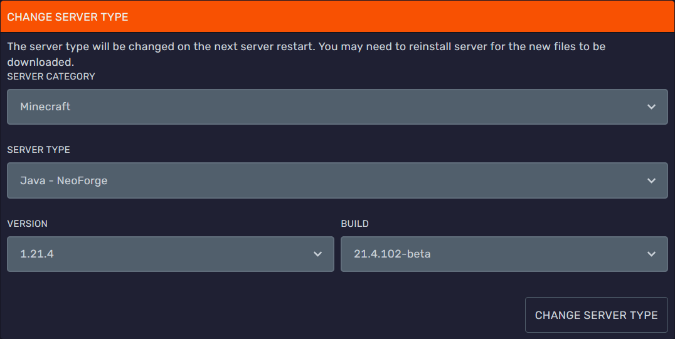The height and width of the screenshot is (339, 675).
Task: Expand the Server Type combo box
Action: [x=337, y=180]
